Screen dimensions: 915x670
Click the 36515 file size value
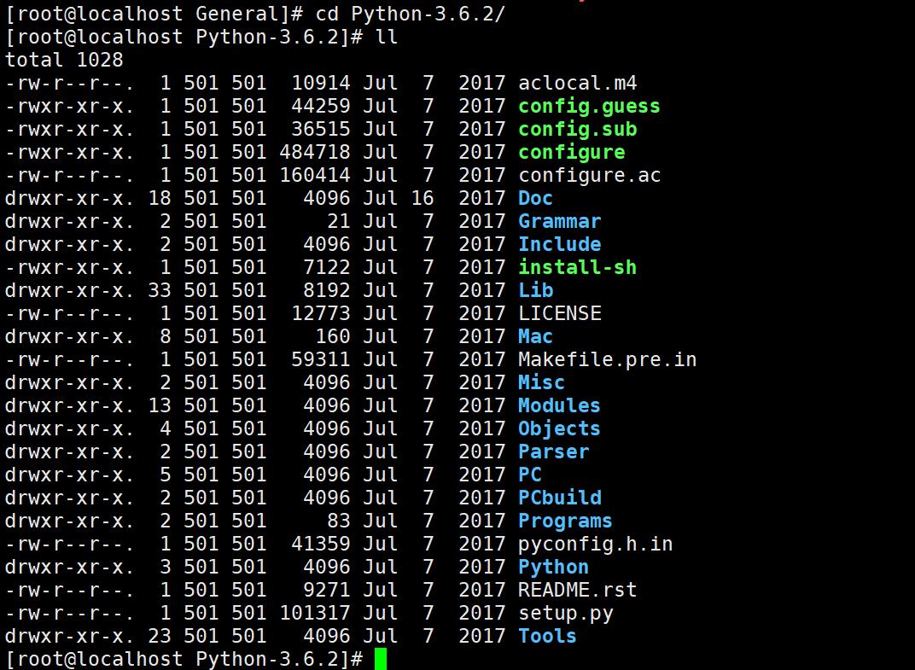321,129
